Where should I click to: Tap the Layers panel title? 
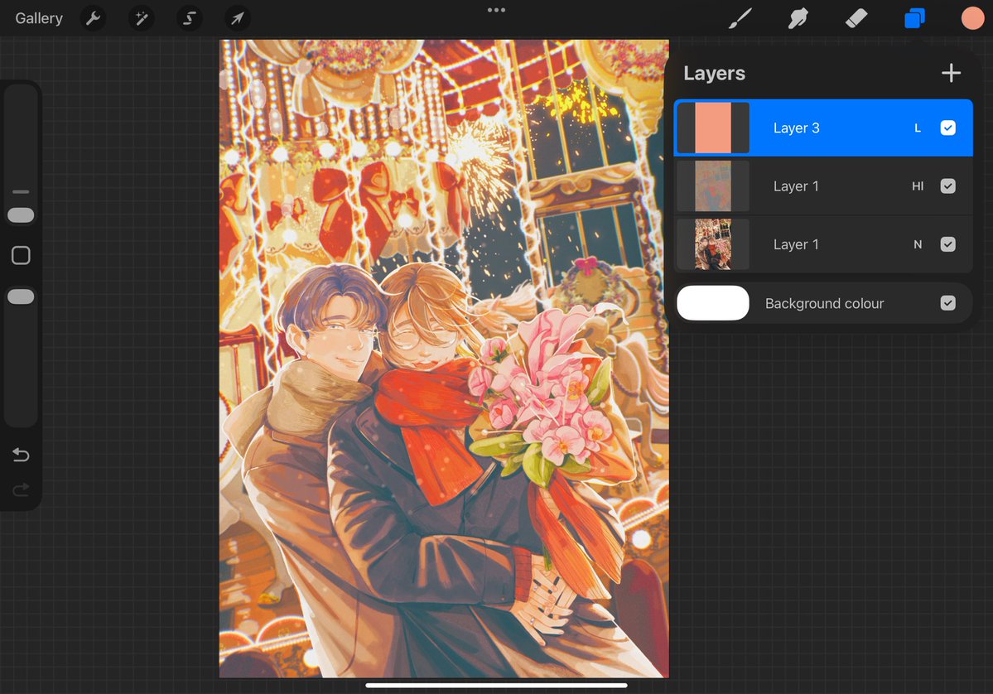(715, 74)
